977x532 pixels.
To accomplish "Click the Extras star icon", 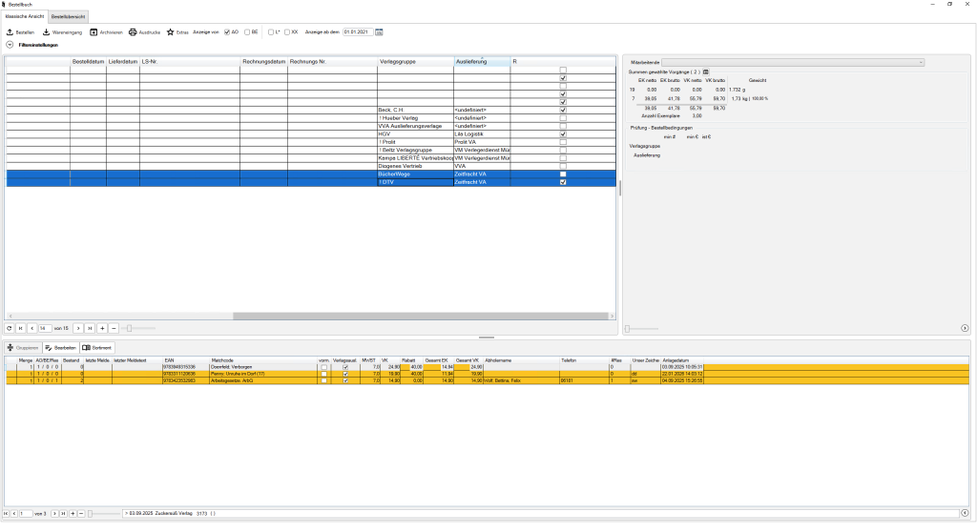I will pos(171,31).
